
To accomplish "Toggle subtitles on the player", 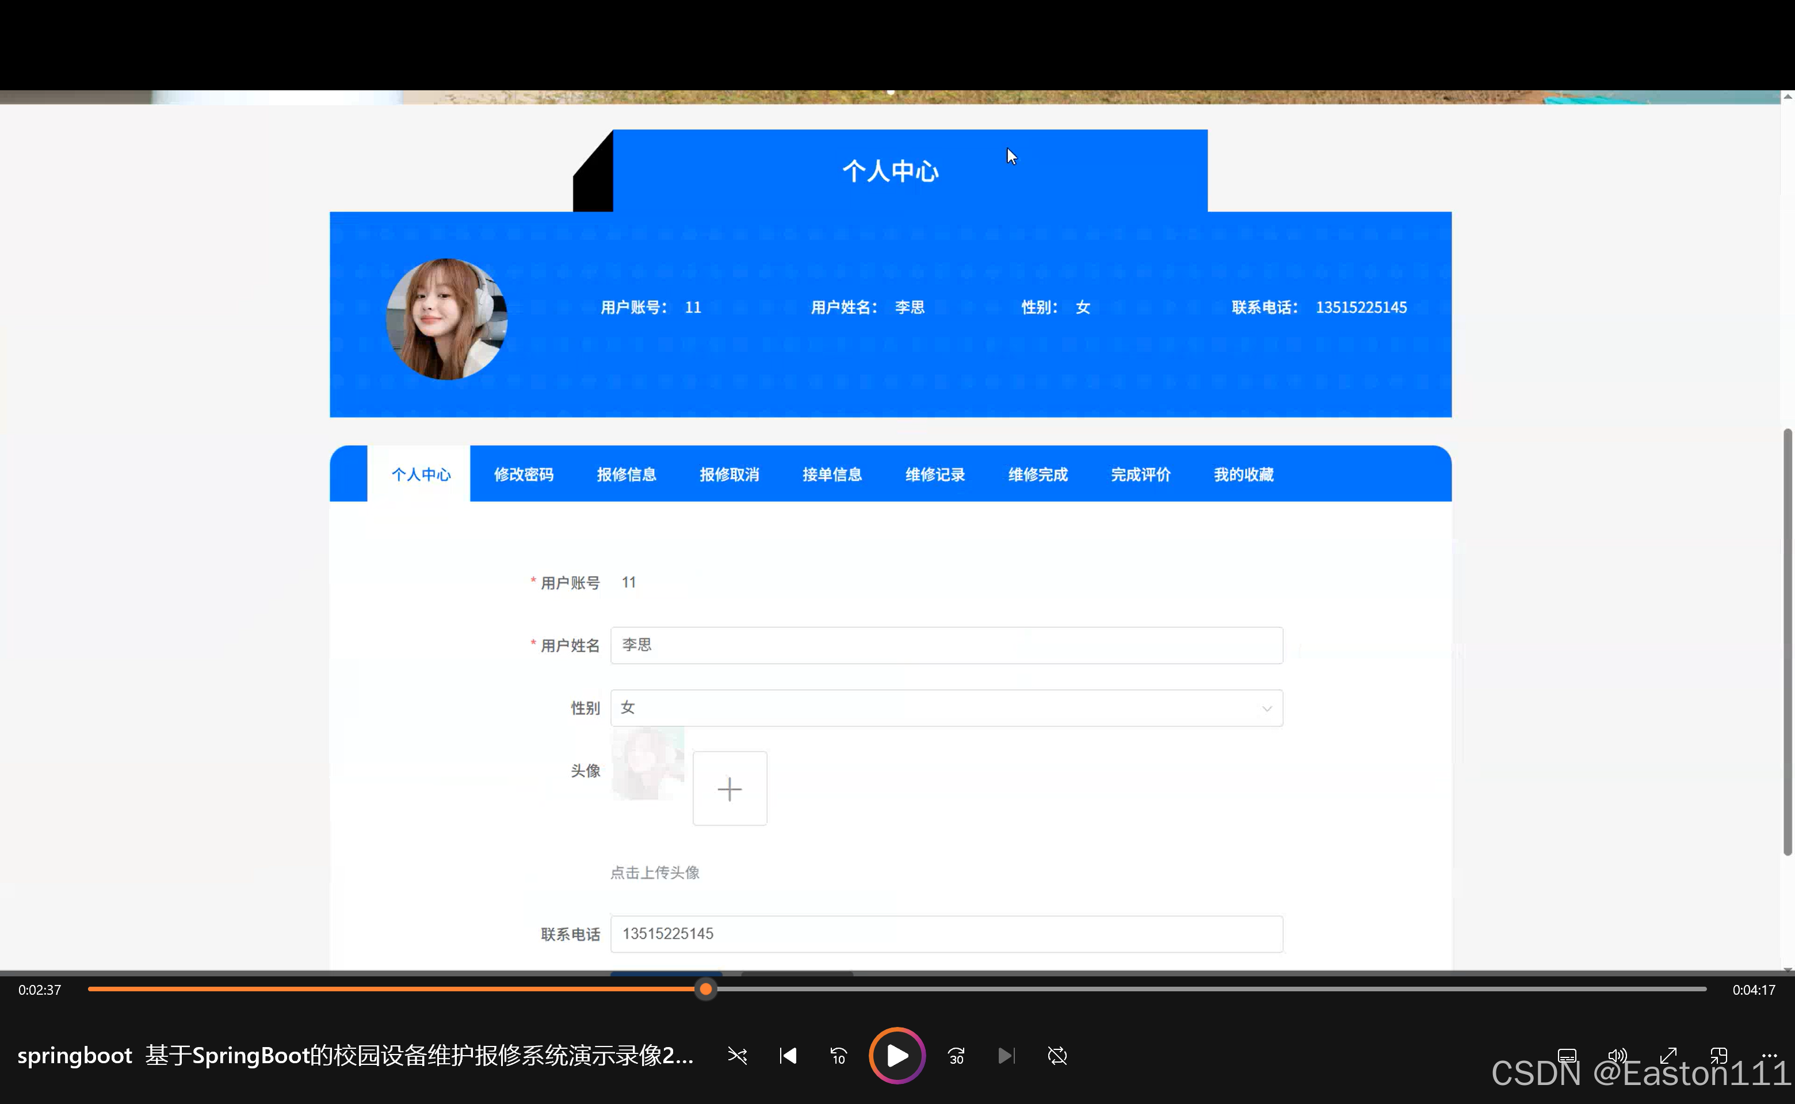I will [1568, 1055].
